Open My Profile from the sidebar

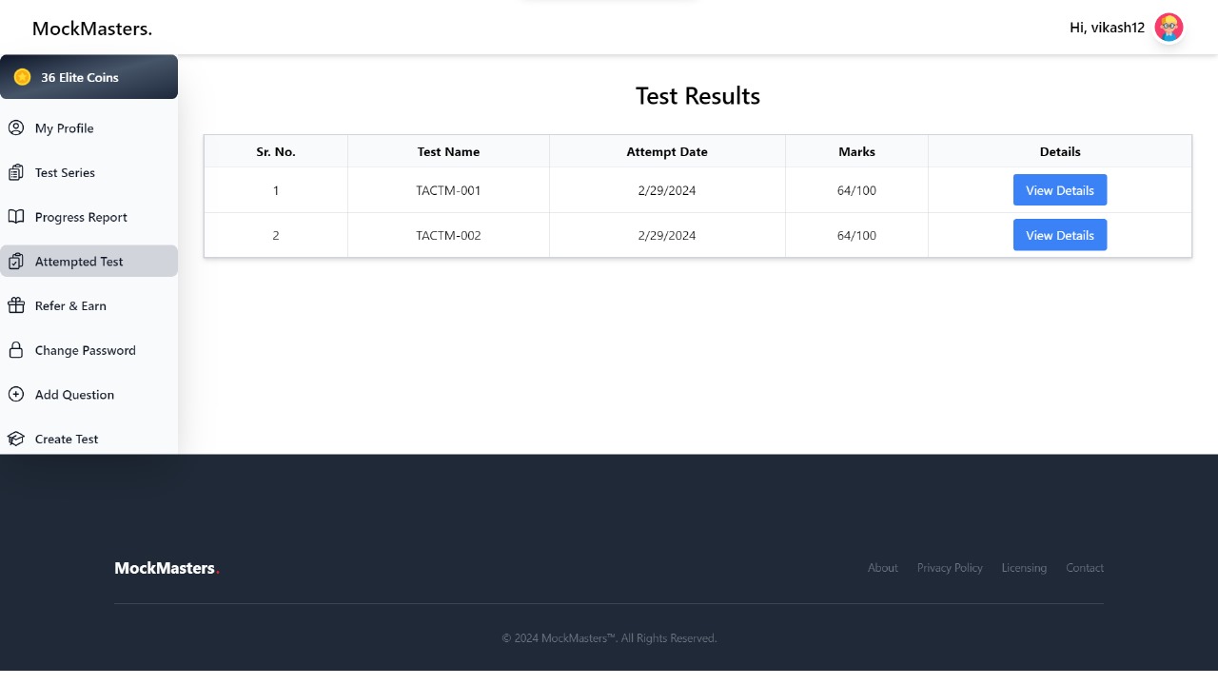coord(88,128)
